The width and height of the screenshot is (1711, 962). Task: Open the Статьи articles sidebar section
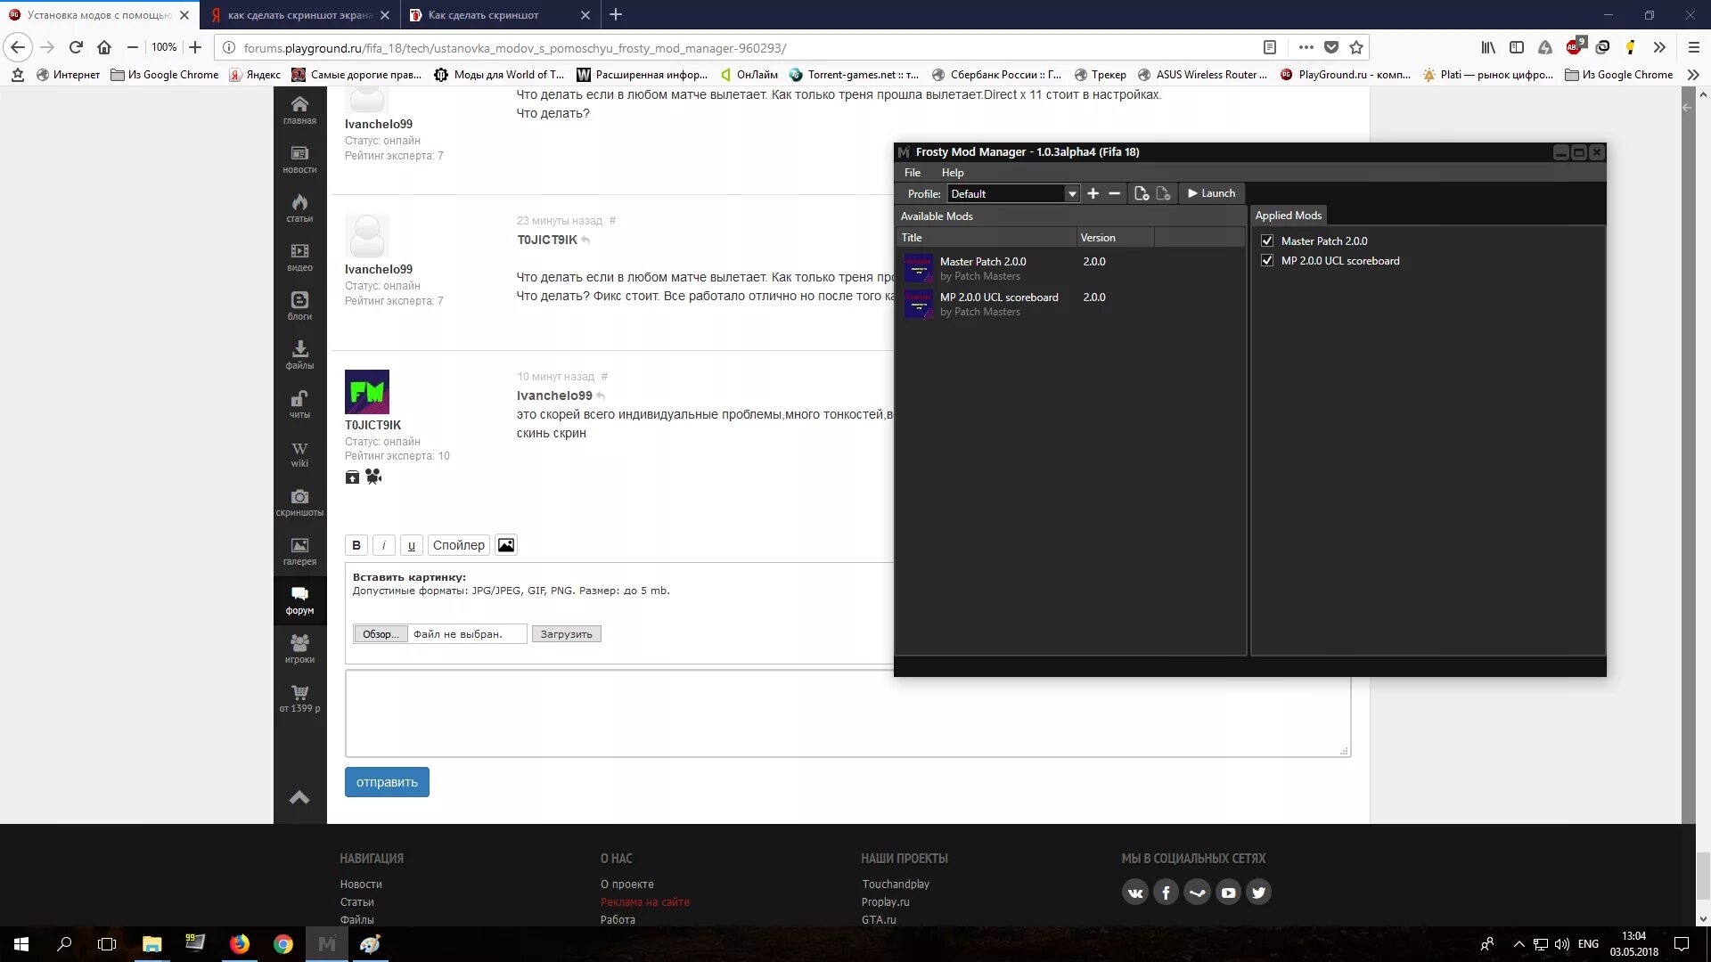[299, 208]
